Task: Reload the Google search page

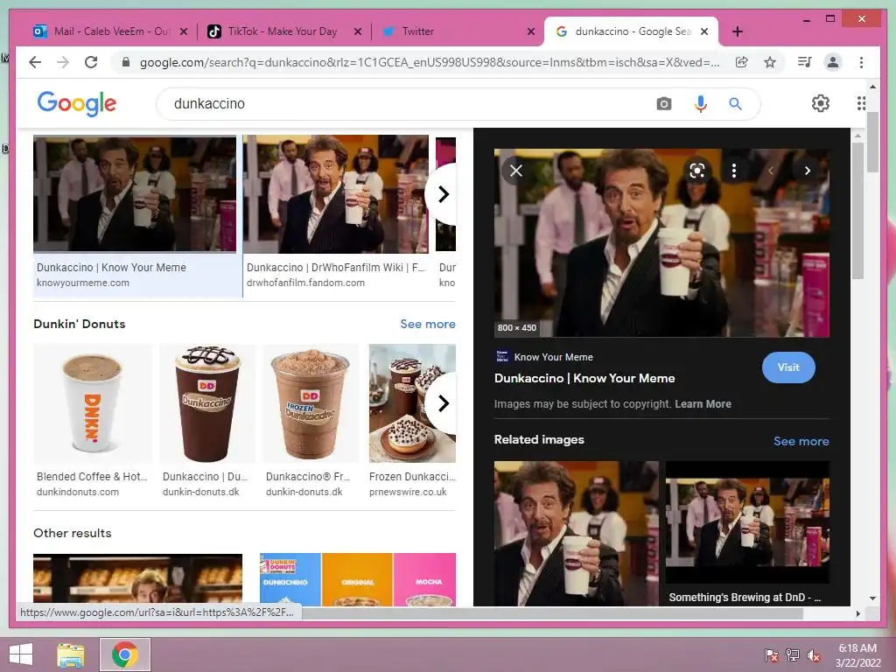Action: [x=91, y=62]
